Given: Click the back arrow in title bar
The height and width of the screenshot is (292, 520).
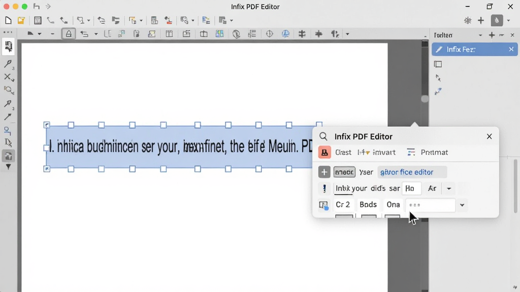Looking at the screenshot, I should (x=37, y=7).
